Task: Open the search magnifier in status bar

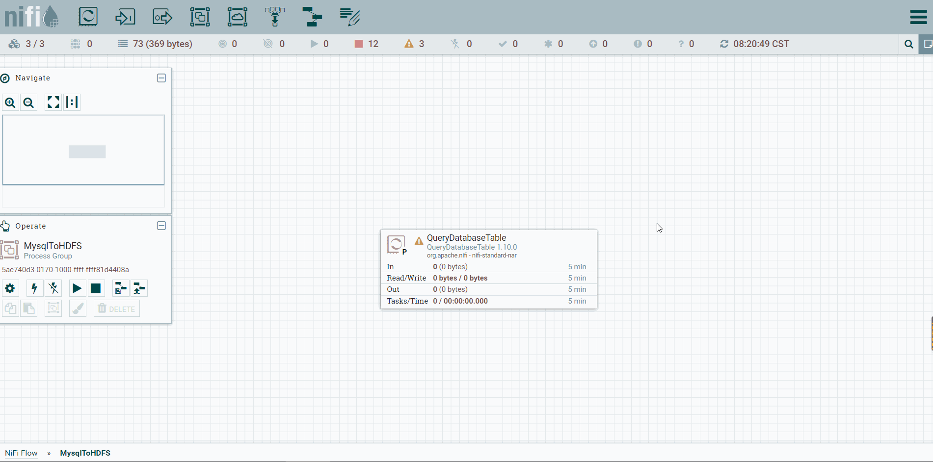Action: pos(909,44)
